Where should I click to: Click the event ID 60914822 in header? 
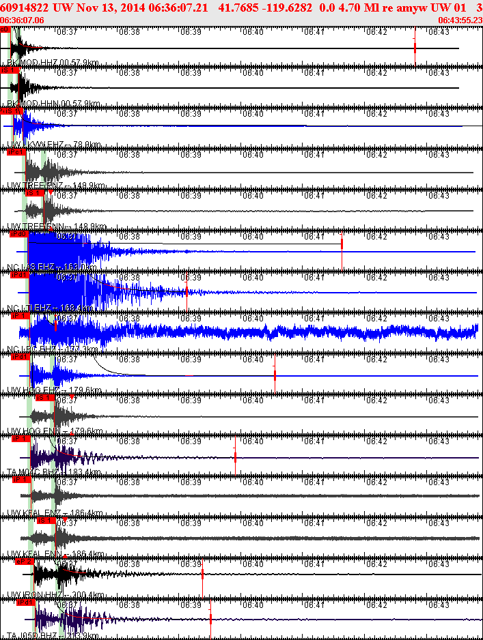[x=24, y=8]
